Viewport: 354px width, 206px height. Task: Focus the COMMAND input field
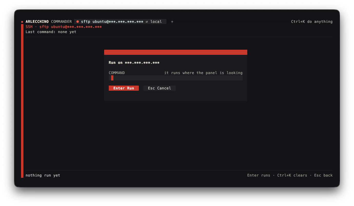pos(176,78)
